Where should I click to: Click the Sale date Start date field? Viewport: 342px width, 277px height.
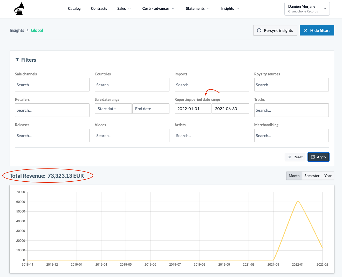tap(113, 109)
